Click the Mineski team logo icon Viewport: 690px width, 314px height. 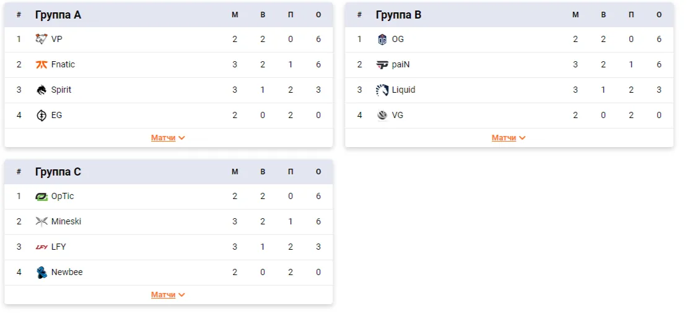tap(41, 222)
